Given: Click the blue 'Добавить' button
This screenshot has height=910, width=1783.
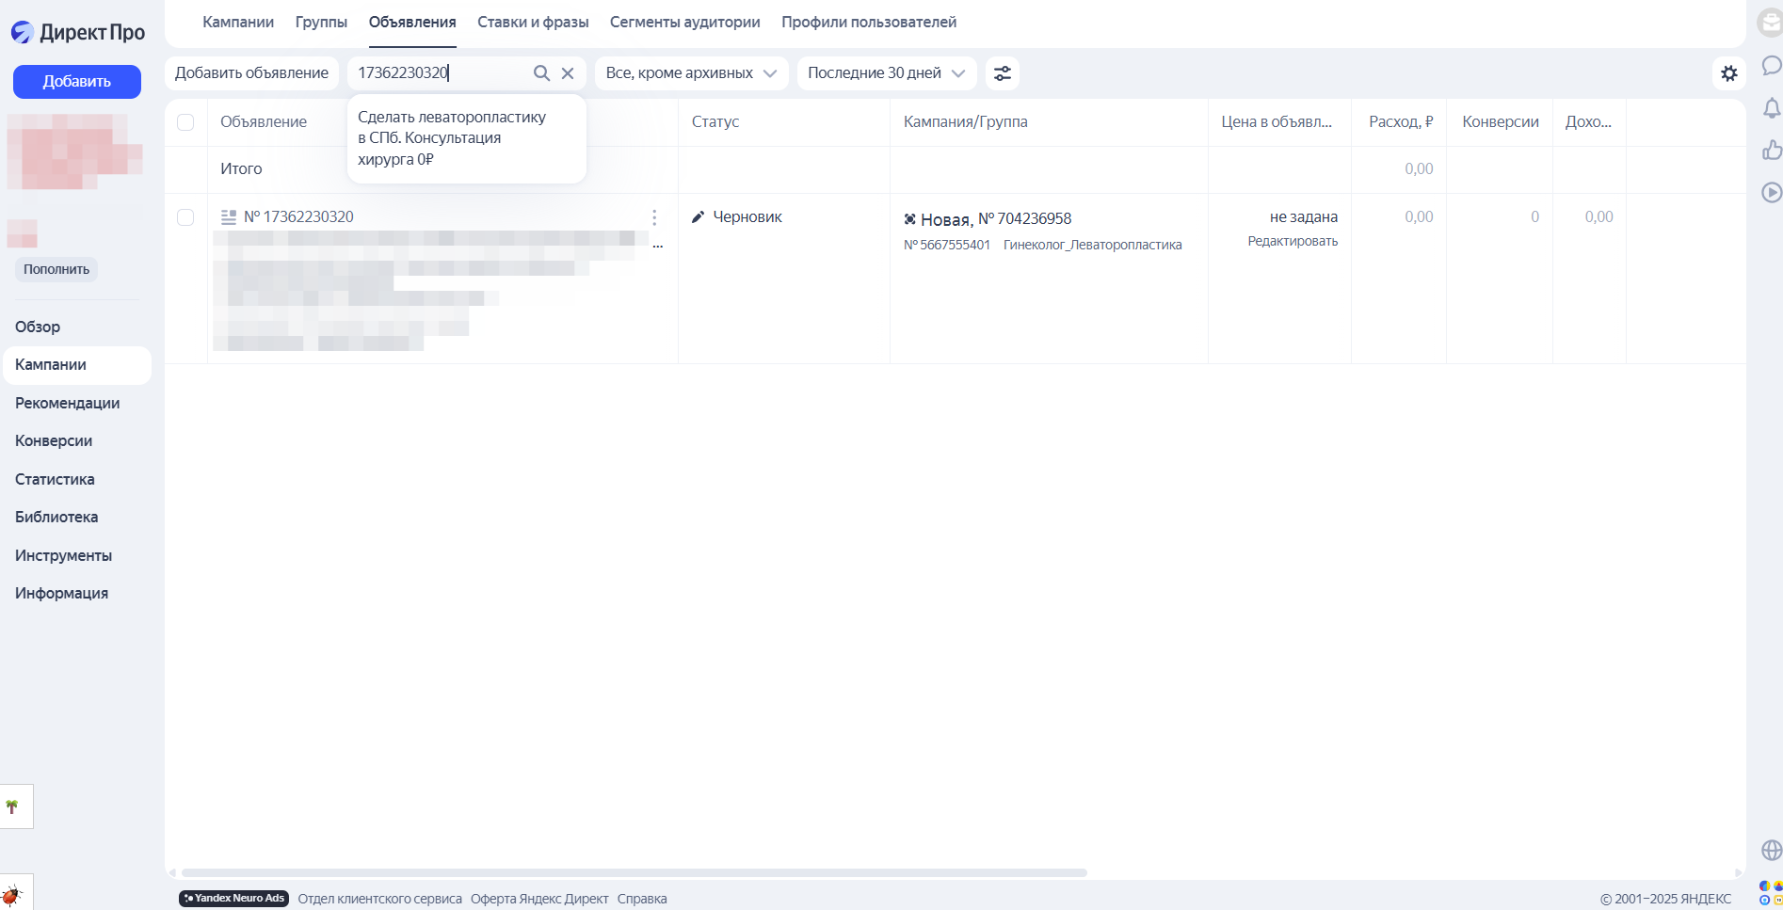Looking at the screenshot, I should (76, 81).
